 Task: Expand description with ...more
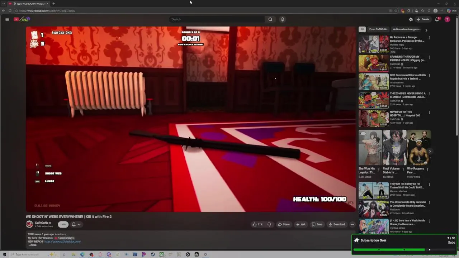coord(33,245)
